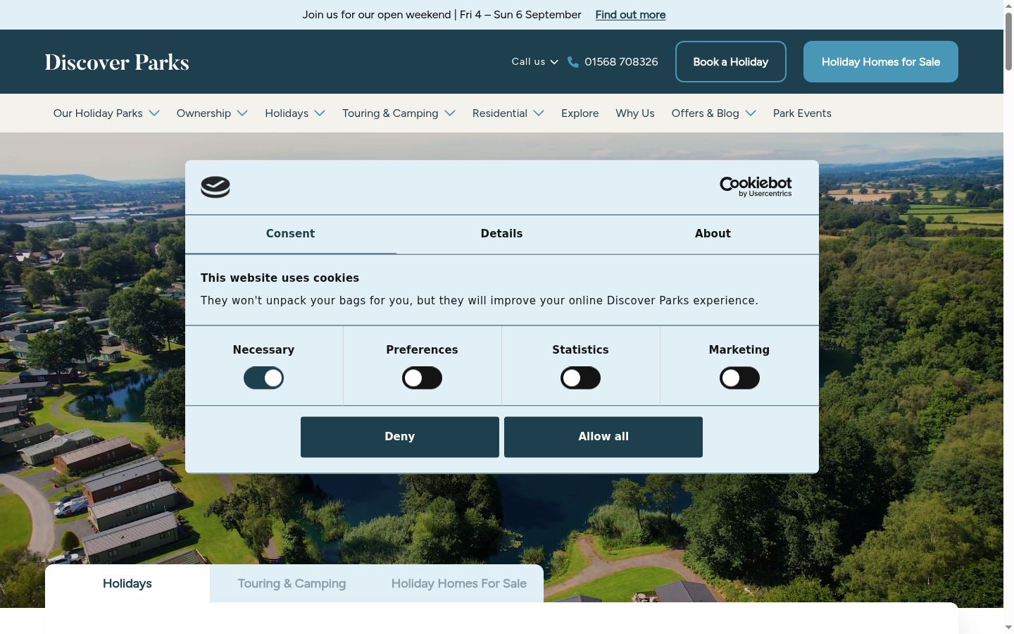Viewport: 1014px width, 634px height.
Task: Click the Deny cookies button
Action: point(400,437)
